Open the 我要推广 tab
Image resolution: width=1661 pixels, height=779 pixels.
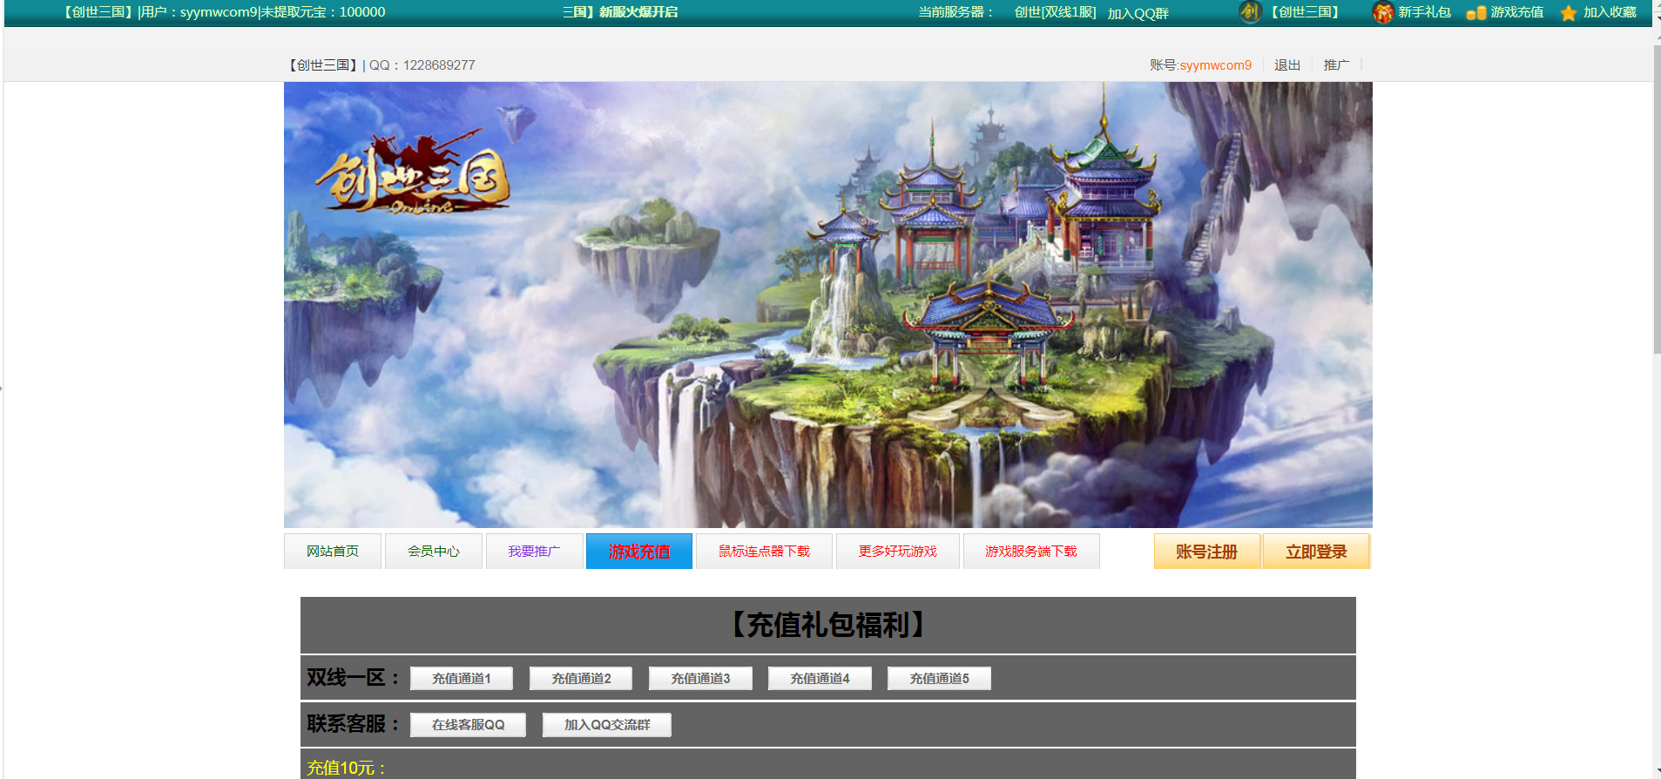pos(535,552)
